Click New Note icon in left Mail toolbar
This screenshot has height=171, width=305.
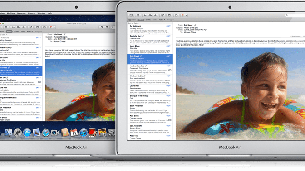tap(37, 27)
